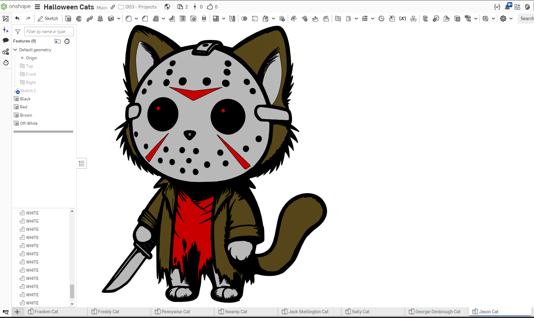Toggle the feature list panel button
Image resolution: width=534 pixels, height=318 pixels.
pos(82,163)
